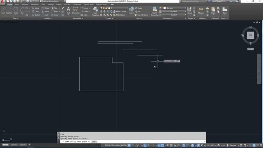Click the Leader tool
The width and height of the screenshot is (263, 148).
pyautogui.click(x=84, y=12)
